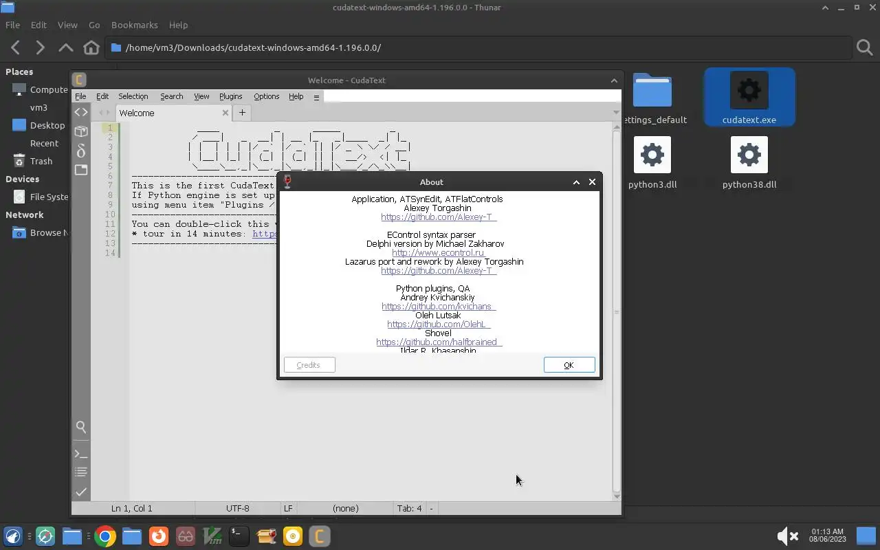Show the Output lines icon in CudaText sidebar
Screen dimensions: 880x550
pyautogui.click(x=81, y=472)
